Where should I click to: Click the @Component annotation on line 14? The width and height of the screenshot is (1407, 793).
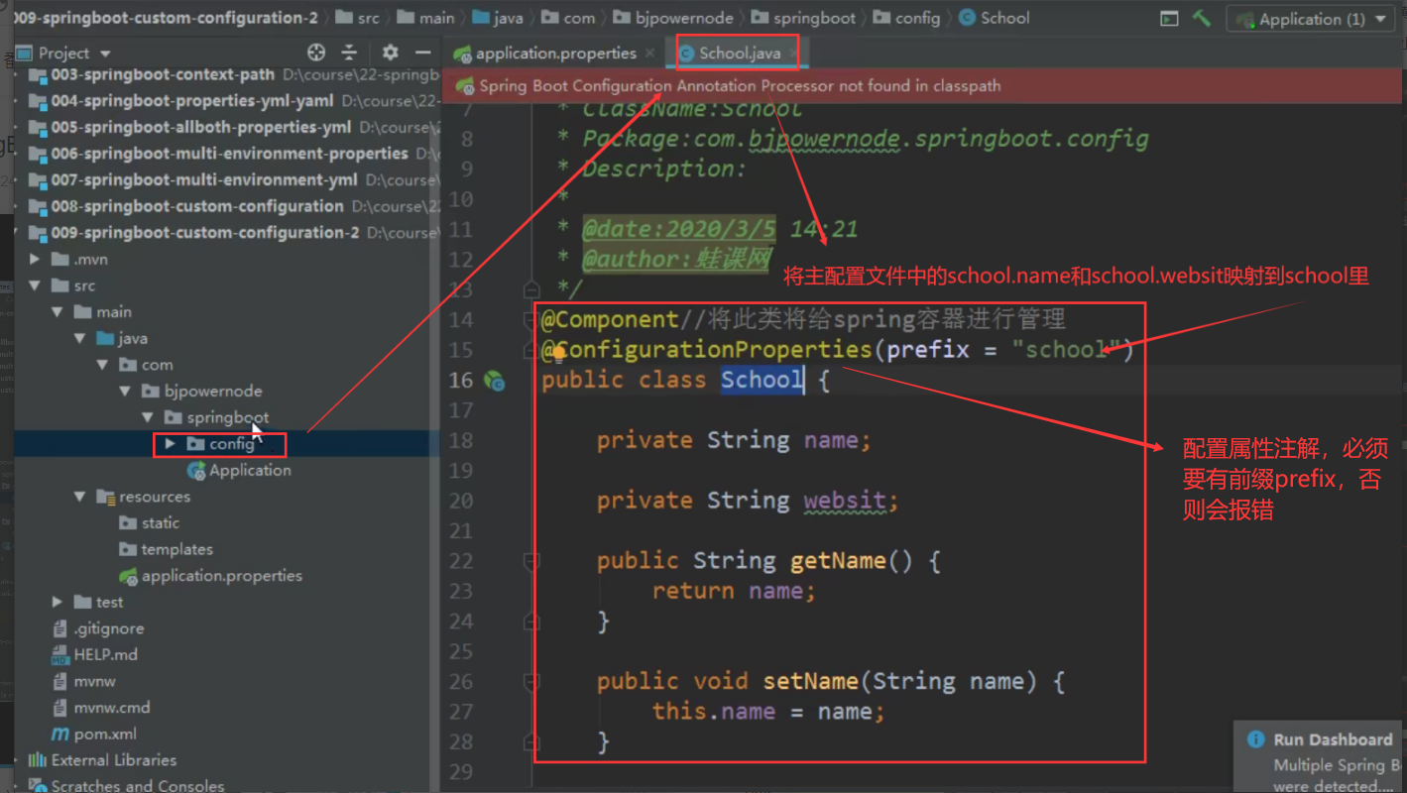point(610,319)
